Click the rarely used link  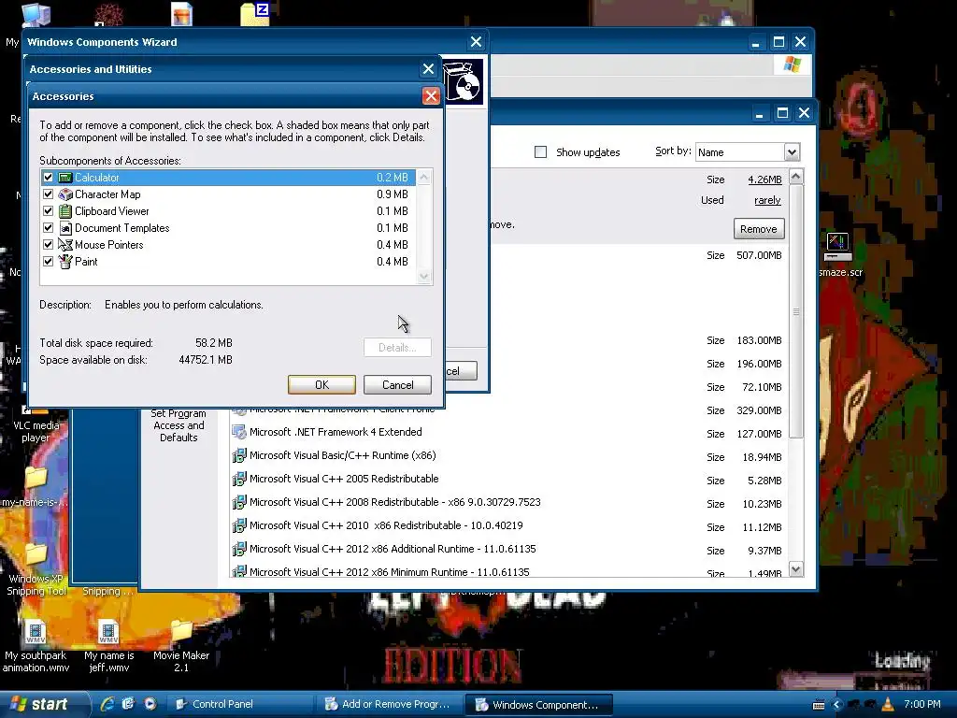coord(767,200)
